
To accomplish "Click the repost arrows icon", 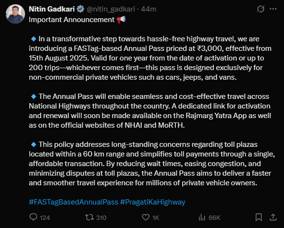I will pos(89,217).
